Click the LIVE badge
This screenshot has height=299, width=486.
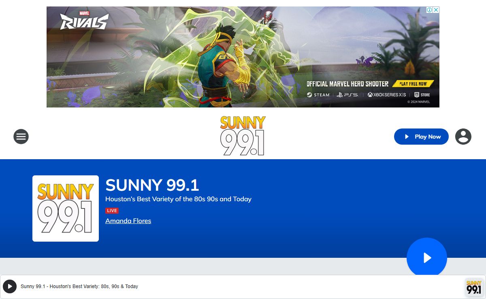click(112, 211)
